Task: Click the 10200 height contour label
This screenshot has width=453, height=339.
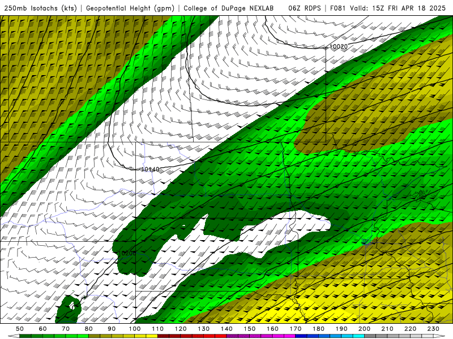Action: pos(127,253)
